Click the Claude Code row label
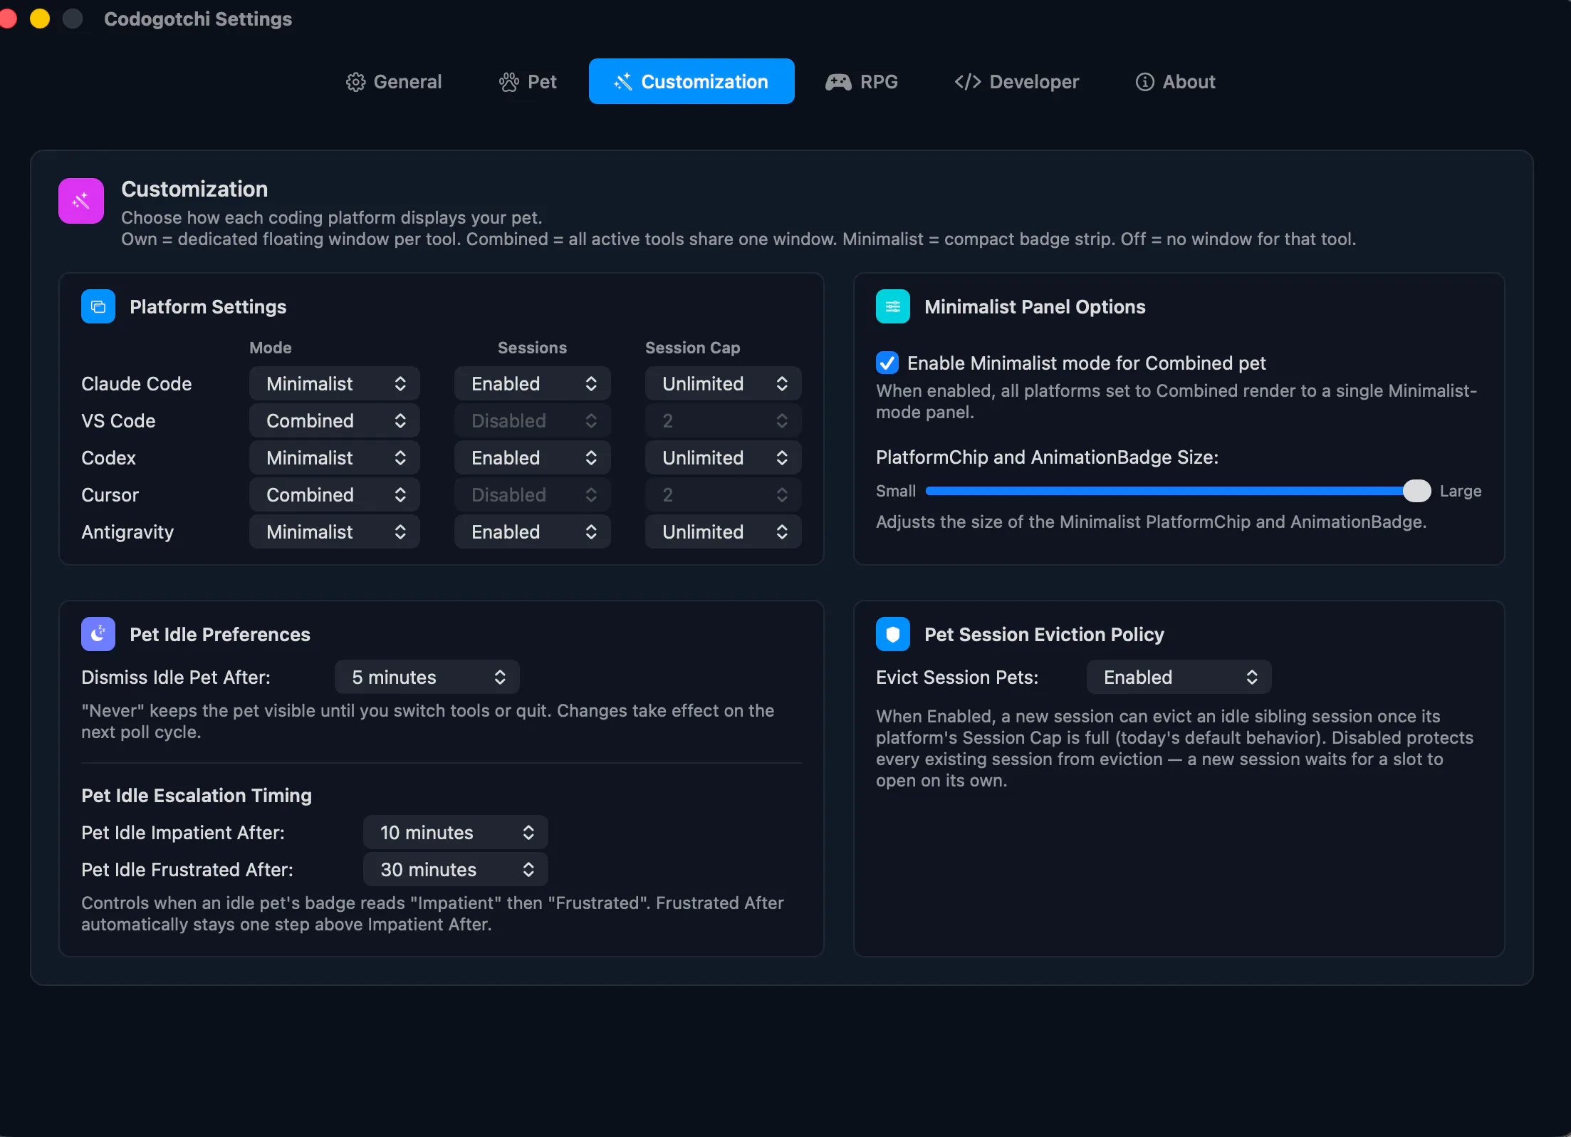The width and height of the screenshot is (1571, 1137). pyautogui.click(x=137, y=384)
